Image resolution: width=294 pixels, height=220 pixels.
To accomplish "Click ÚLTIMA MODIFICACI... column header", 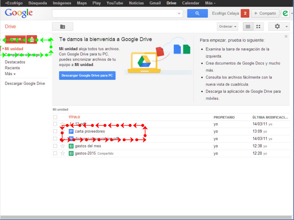I will [270, 117].
